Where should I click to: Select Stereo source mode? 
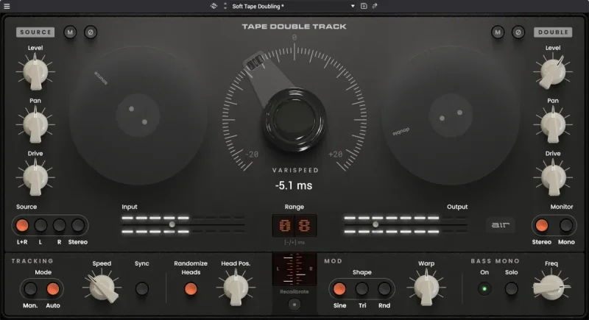pyautogui.click(x=78, y=225)
